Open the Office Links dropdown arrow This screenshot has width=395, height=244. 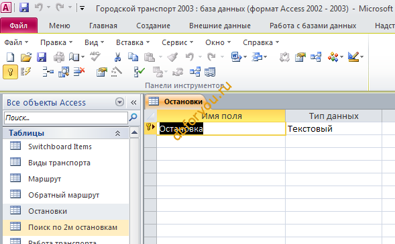[245, 57]
